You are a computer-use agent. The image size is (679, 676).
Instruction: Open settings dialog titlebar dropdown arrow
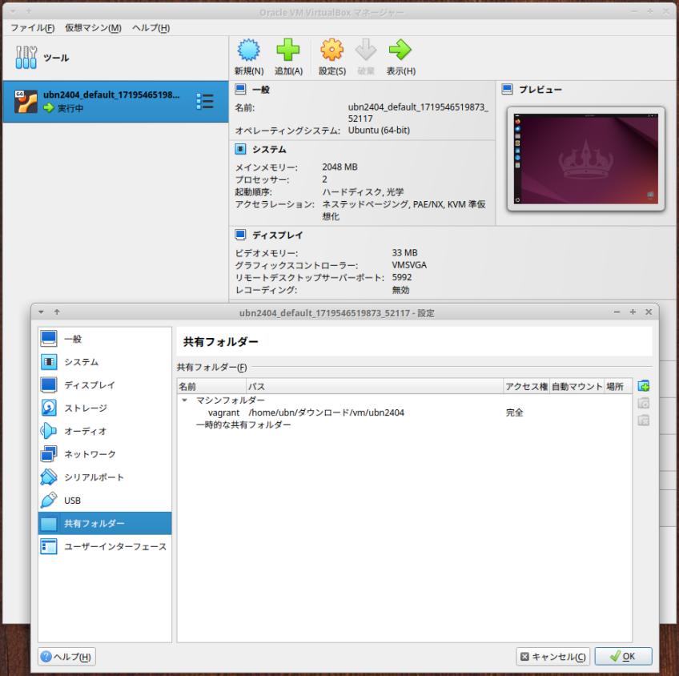click(x=41, y=312)
